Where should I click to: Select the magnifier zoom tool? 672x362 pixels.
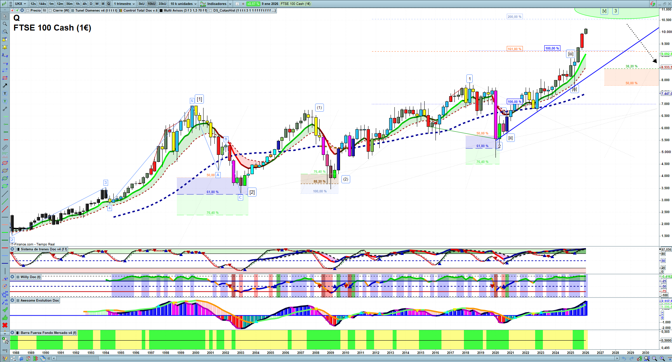point(5,24)
